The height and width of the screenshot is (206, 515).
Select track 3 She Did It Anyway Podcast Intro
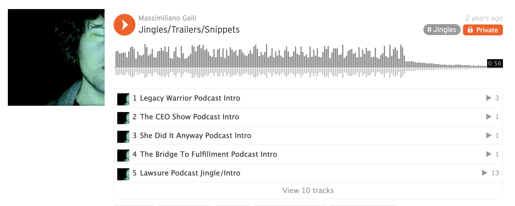[308, 135]
